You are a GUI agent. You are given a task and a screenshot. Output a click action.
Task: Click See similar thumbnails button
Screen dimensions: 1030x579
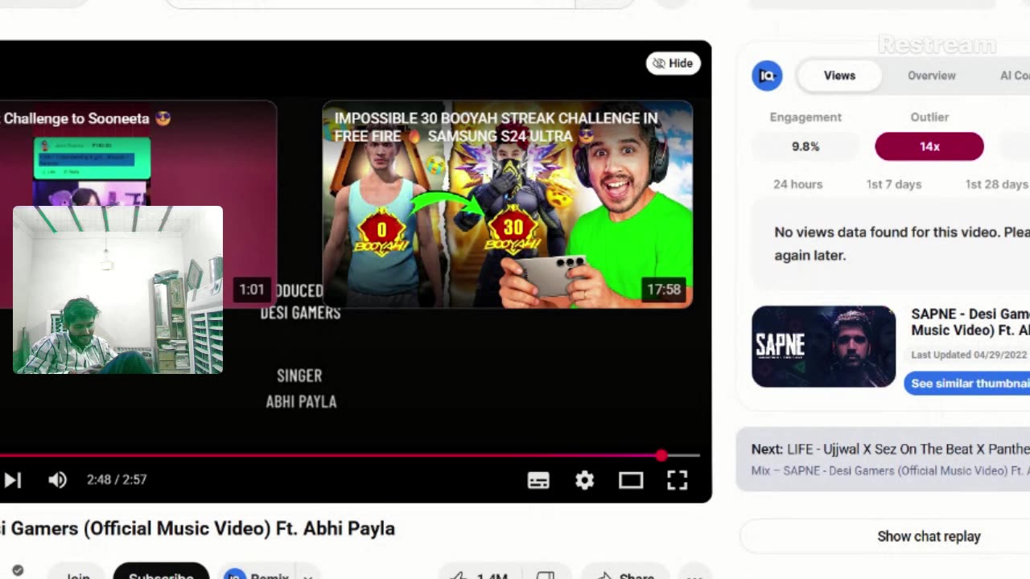967,384
